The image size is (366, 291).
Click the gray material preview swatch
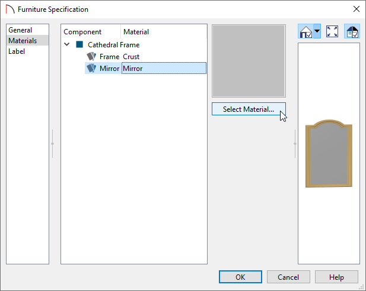249,61
